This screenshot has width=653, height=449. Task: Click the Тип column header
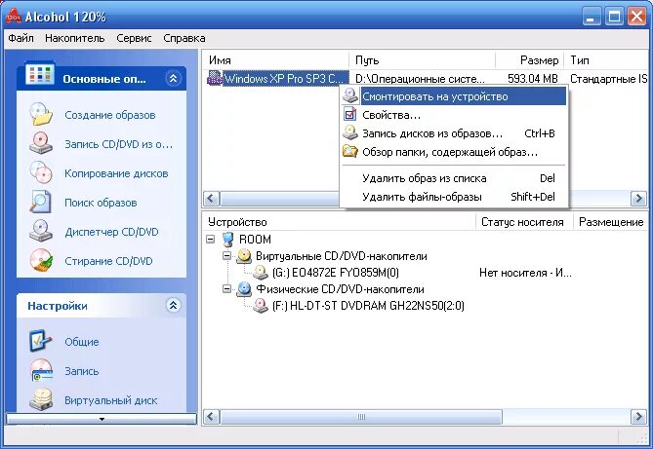[x=608, y=60]
